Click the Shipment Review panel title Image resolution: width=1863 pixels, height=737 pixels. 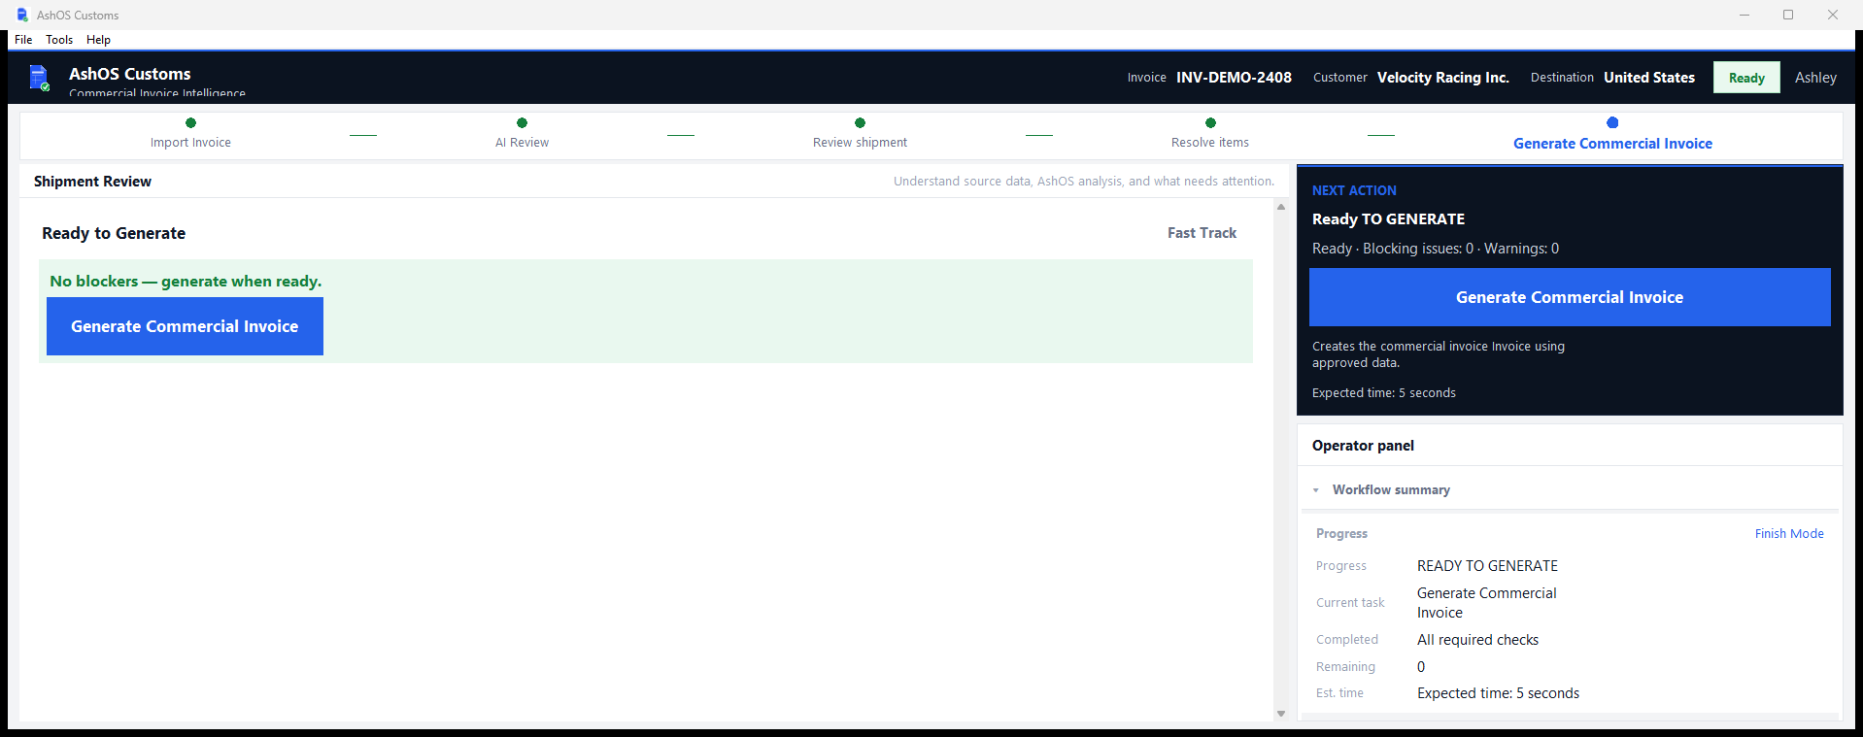pos(92,182)
